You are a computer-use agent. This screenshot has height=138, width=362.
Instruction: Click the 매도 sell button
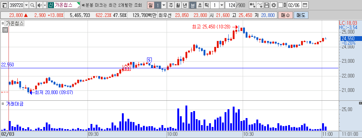(x=301, y=15)
